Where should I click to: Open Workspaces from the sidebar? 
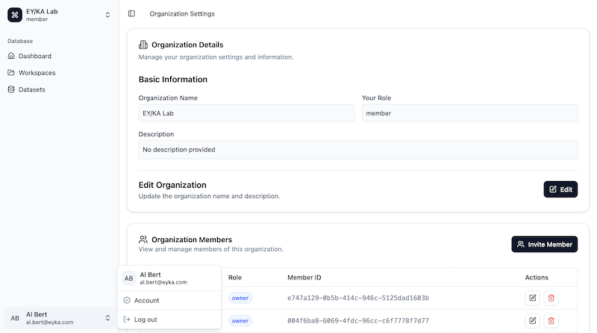[x=37, y=73]
